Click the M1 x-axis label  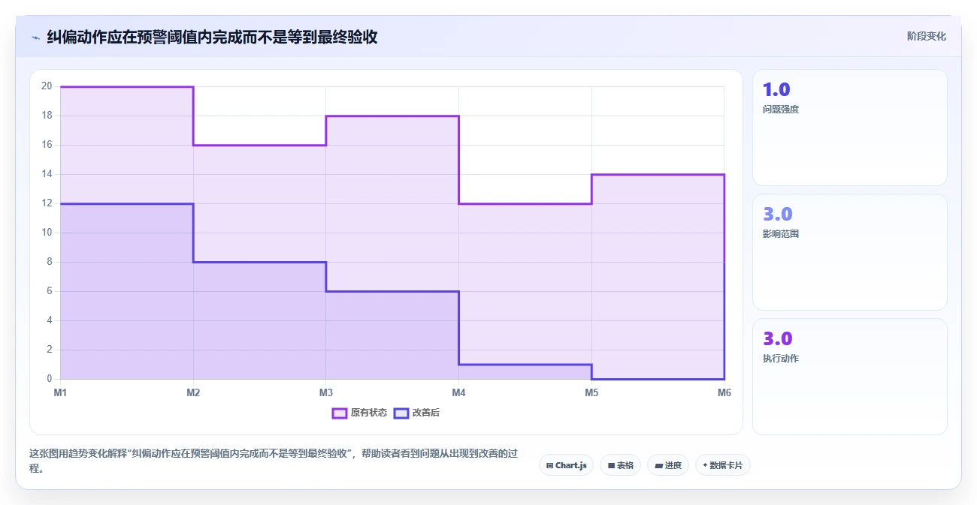click(61, 392)
